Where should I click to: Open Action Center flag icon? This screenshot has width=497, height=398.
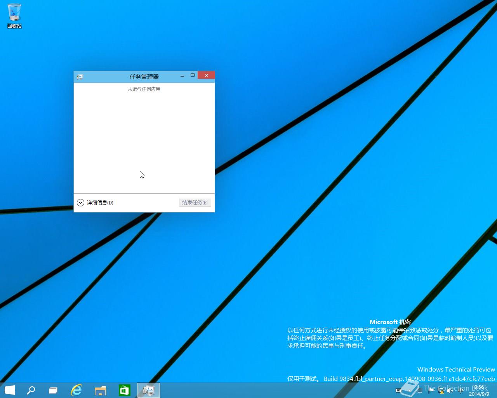pyautogui.click(x=431, y=390)
